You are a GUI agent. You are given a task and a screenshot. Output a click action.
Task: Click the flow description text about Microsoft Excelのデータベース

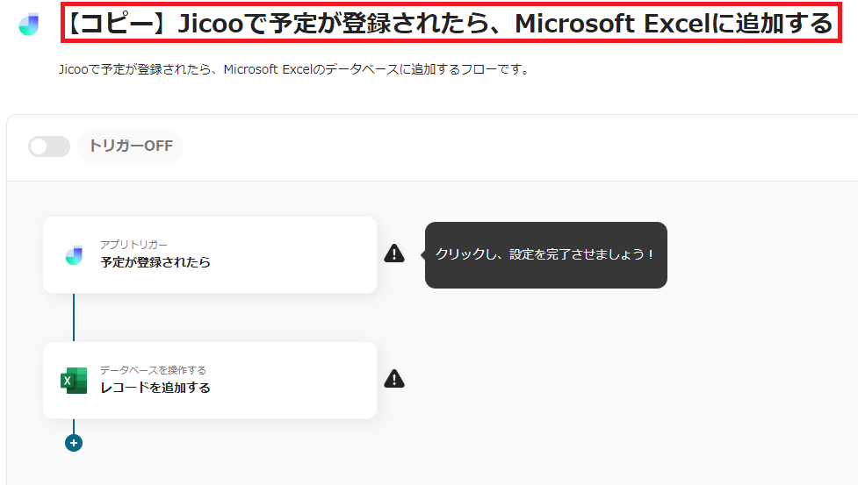(294, 69)
